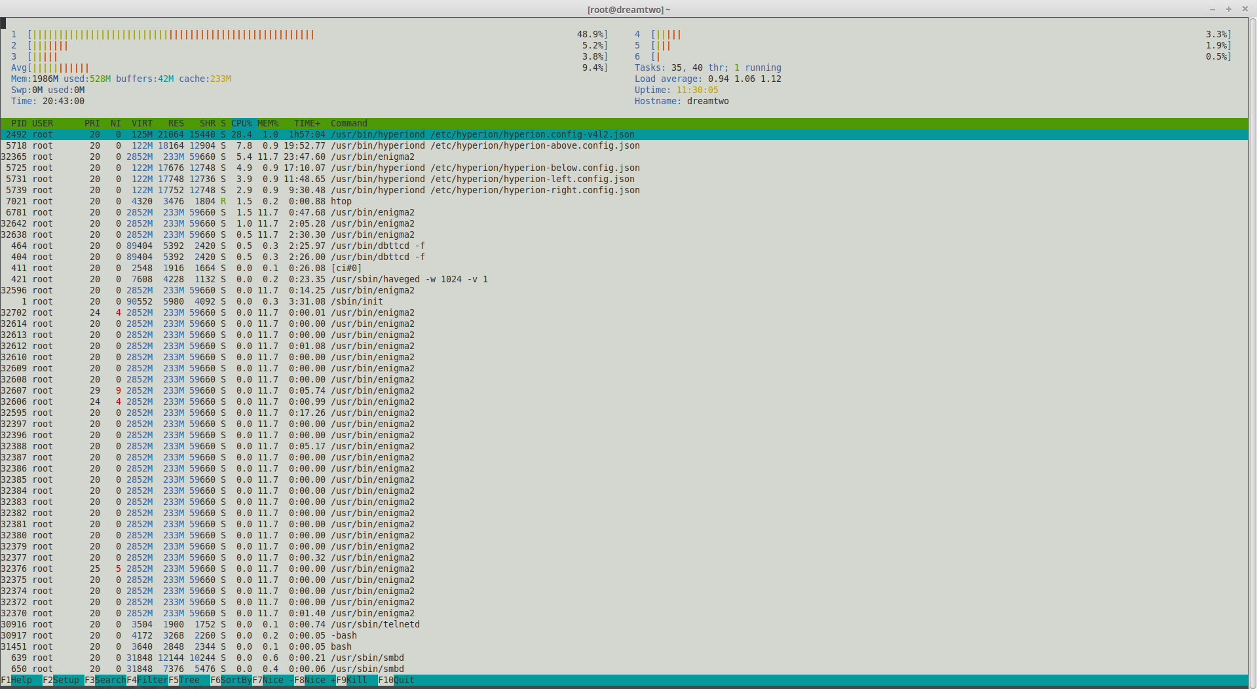Click F1 Help in bottom bar
The width and height of the screenshot is (1257, 689).
[21, 680]
